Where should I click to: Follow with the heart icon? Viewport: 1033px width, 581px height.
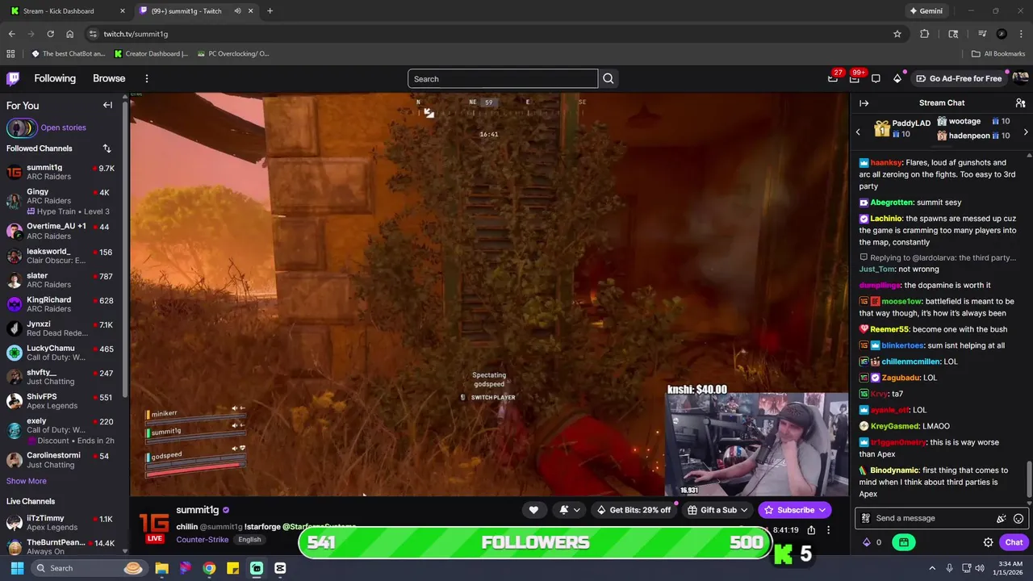point(533,510)
